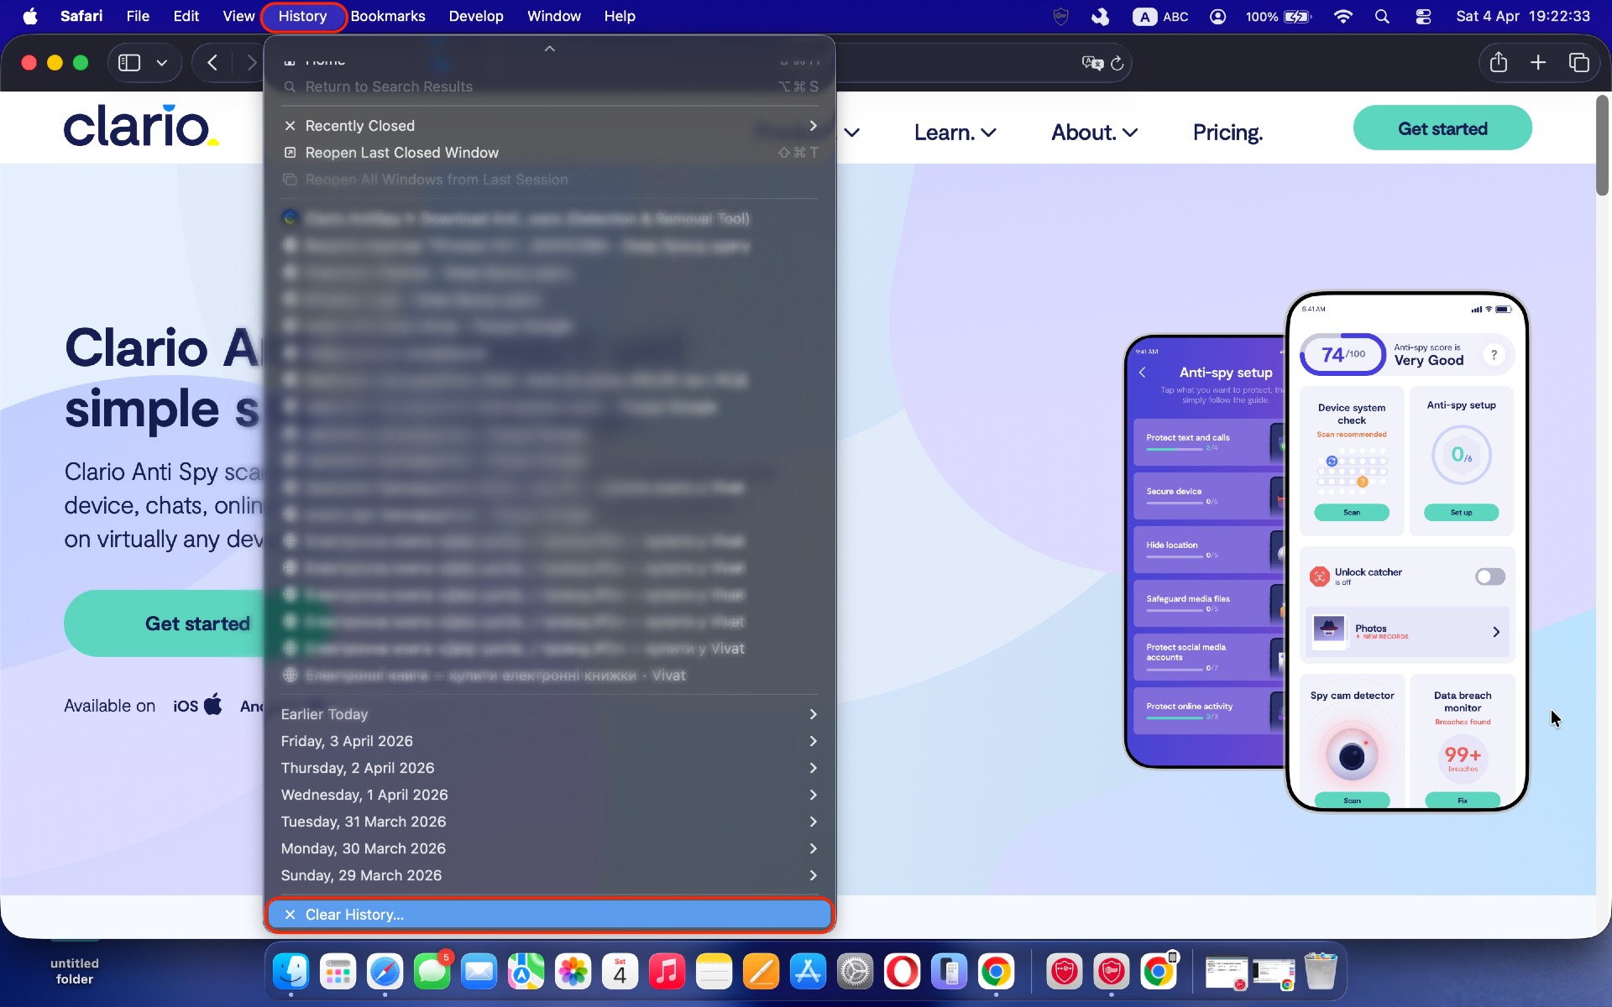1612x1007 pixels.
Task: Choose Clear History from the menu
Action: (x=354, y=914)
